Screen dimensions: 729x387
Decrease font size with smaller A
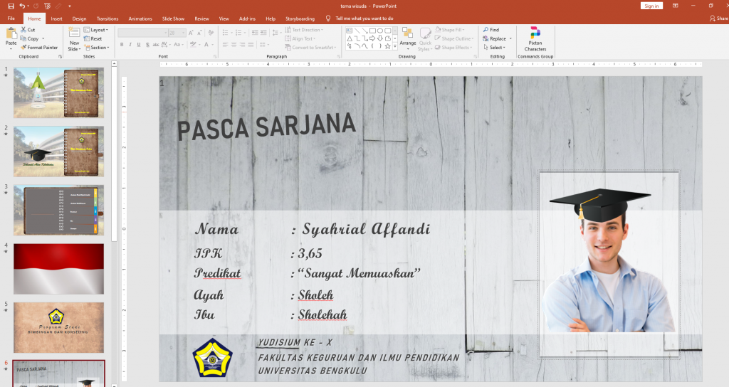(199, 33)
